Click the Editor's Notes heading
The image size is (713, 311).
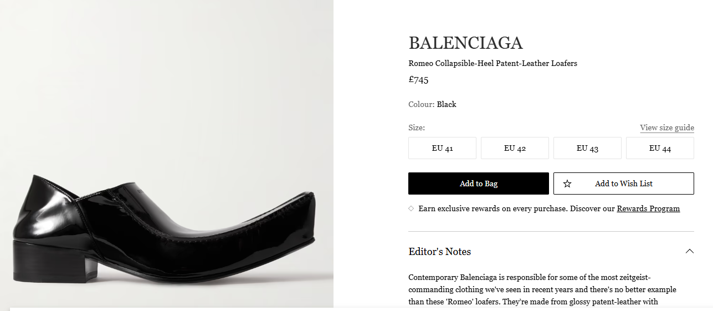pyautogui.click(x=440, y=251)
